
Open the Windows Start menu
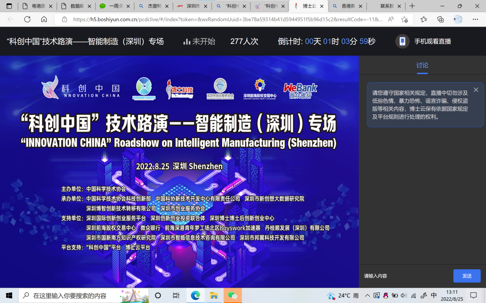tap(9, 295)
